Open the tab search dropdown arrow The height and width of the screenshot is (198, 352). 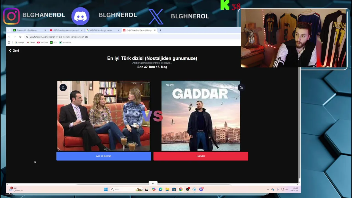[9, 30]
